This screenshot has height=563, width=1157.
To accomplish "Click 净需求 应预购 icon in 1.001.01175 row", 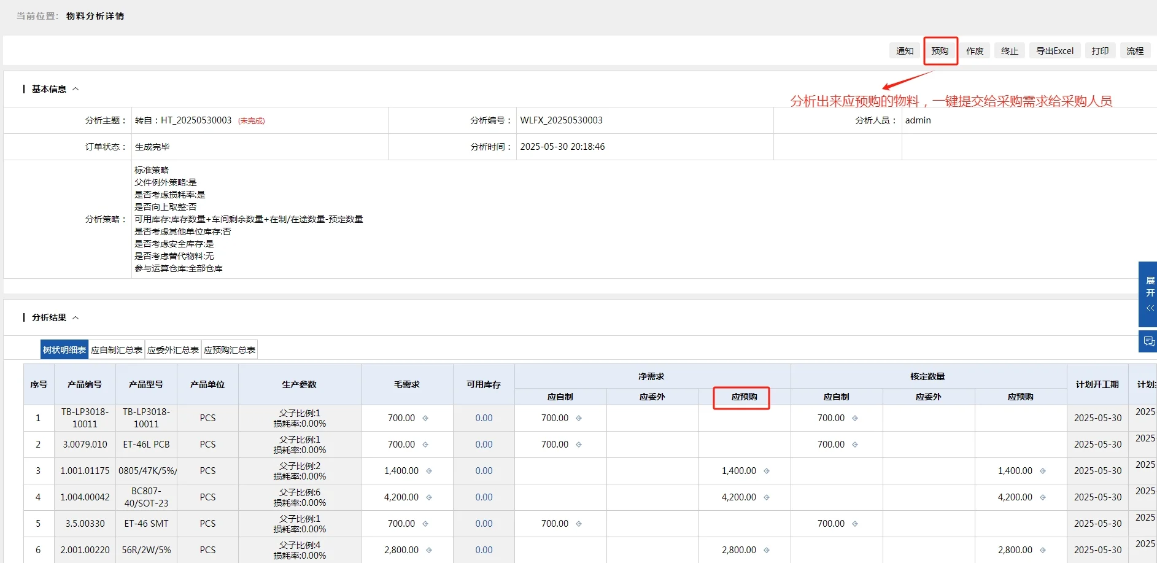I will [x=767, y=471].
